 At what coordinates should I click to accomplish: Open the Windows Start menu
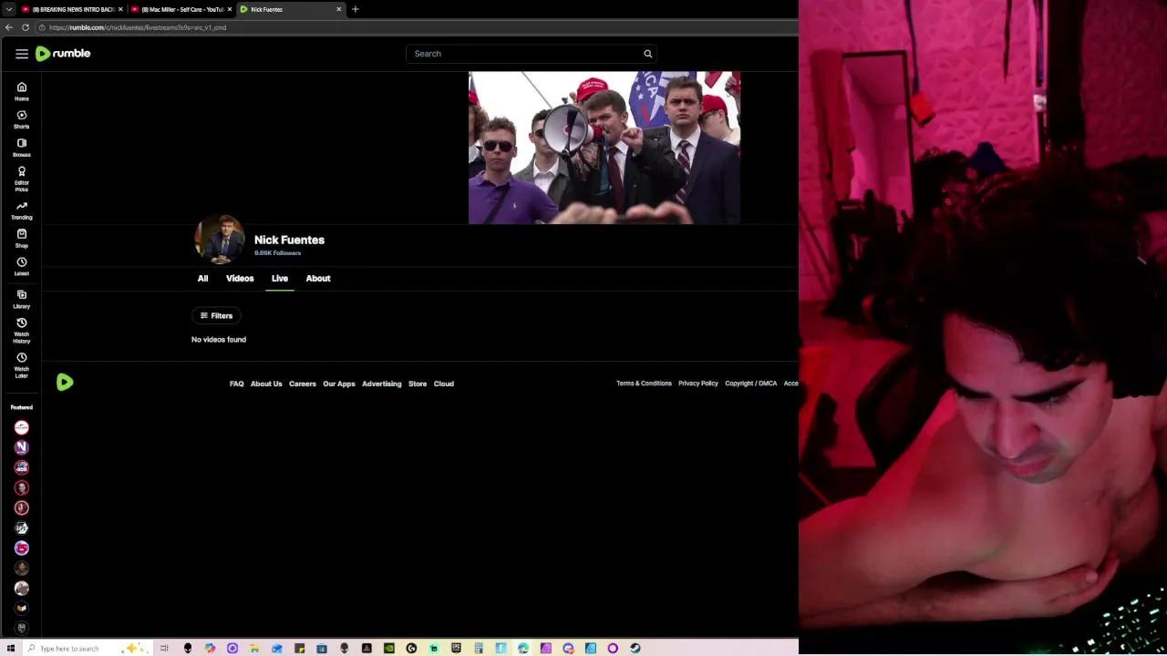coord(9,648)
